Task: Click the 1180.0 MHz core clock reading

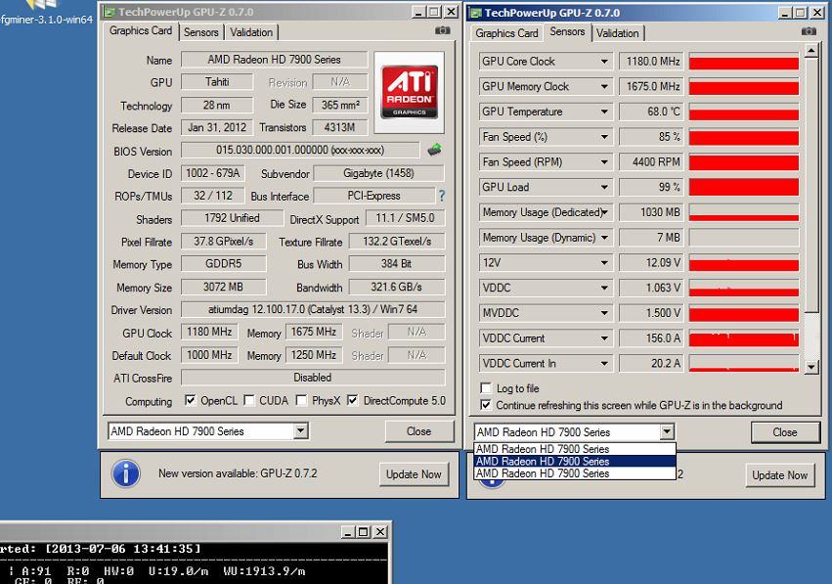Action: coord(651,61)
